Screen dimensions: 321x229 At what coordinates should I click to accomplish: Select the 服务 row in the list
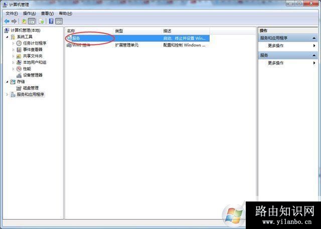tap(137, 38)
